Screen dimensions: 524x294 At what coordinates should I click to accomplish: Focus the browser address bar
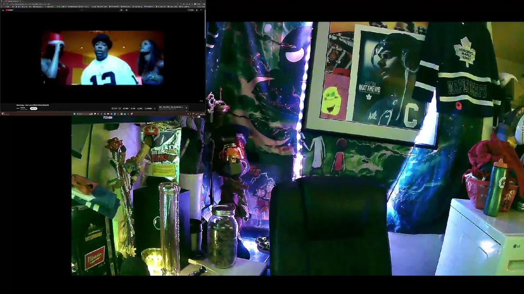[94, 4]
